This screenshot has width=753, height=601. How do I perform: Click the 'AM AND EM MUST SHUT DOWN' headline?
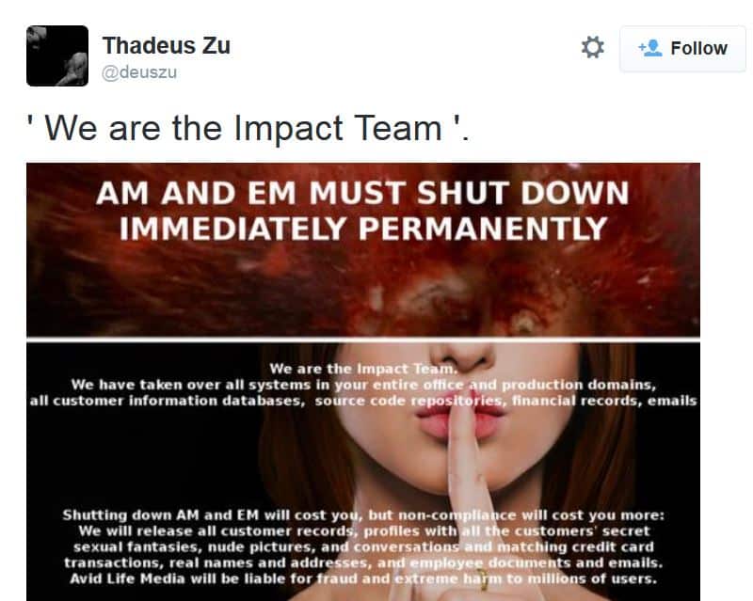pyautogui.click(x=362, y=193)
